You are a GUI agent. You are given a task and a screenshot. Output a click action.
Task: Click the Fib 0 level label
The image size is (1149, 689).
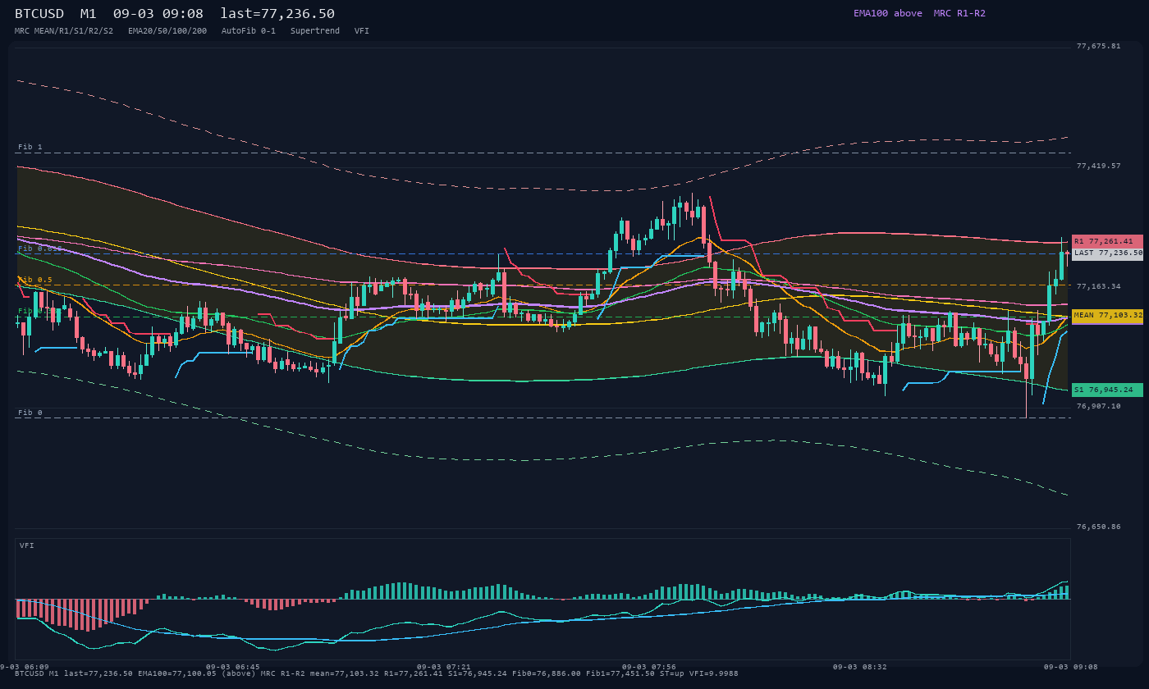coord(30,413)
